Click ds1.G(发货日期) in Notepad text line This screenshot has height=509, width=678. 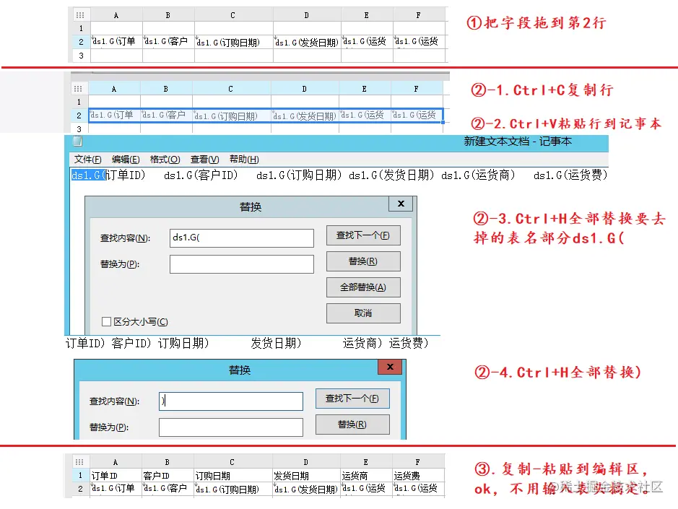click(391, 175)
